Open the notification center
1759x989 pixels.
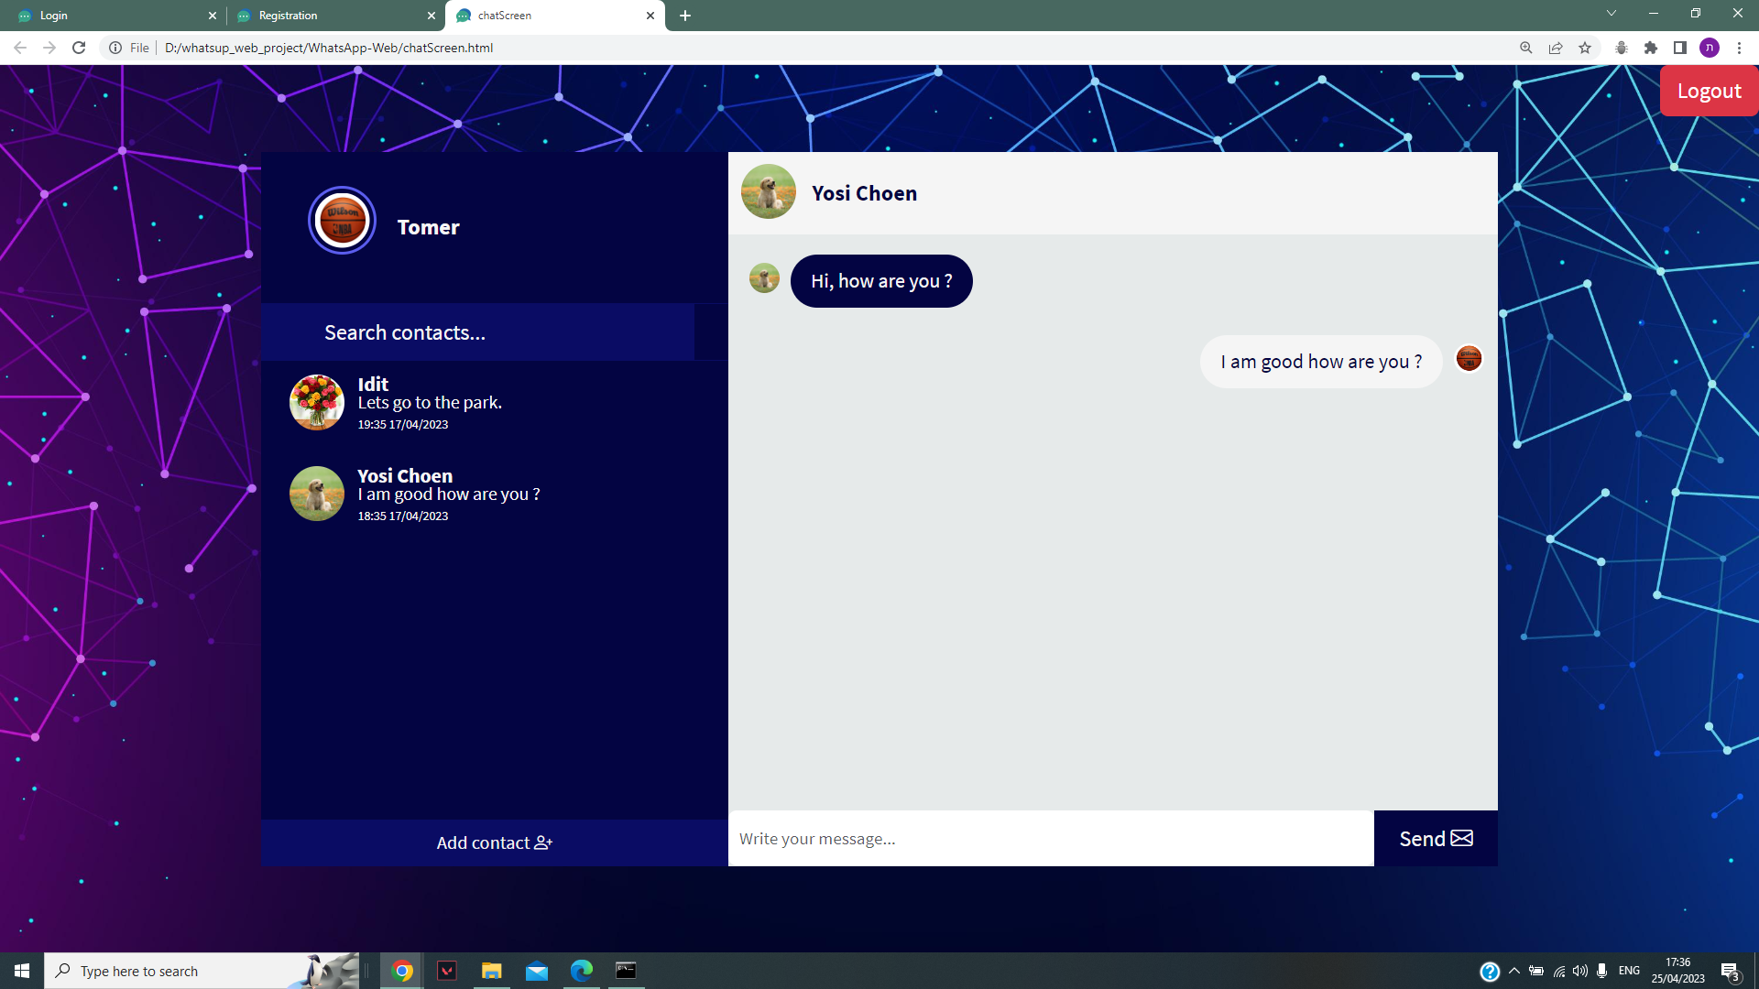point(1730,971)
